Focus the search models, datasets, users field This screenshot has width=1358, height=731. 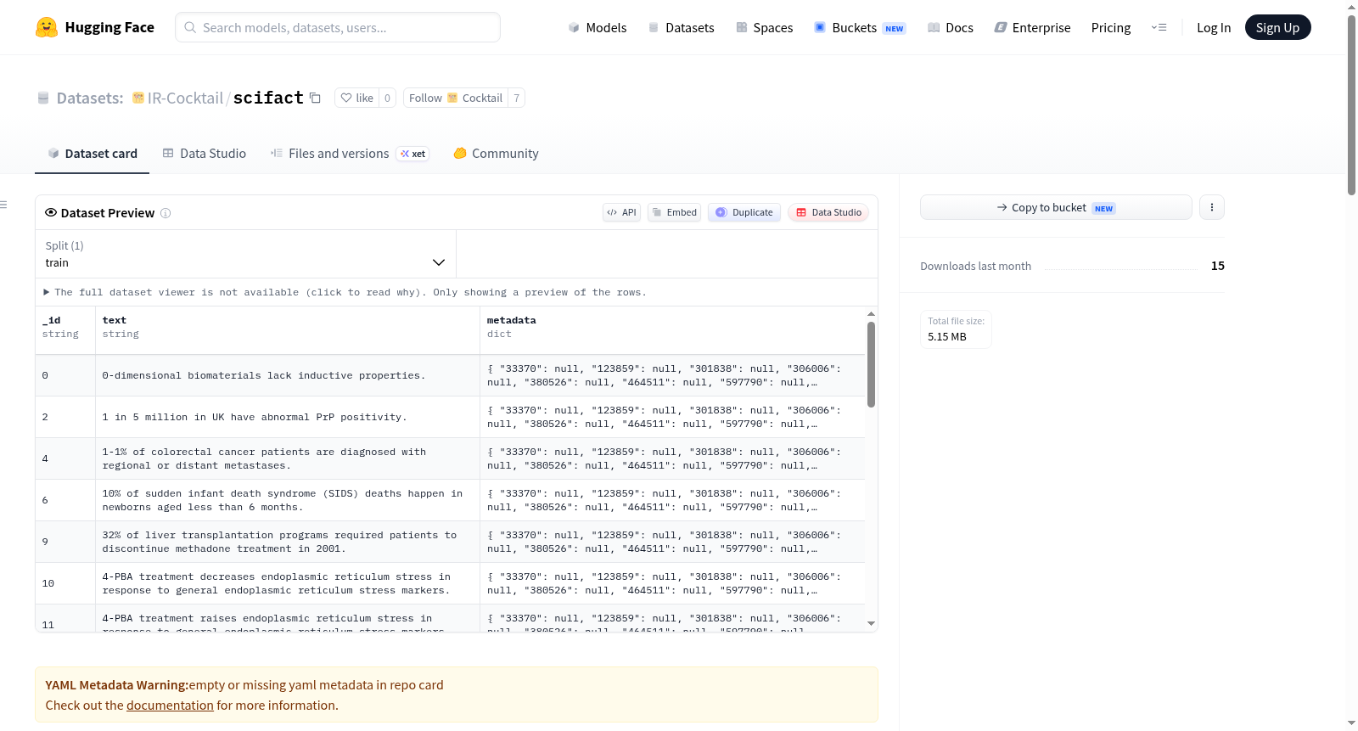338,27
